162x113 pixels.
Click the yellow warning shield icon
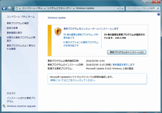58,32
